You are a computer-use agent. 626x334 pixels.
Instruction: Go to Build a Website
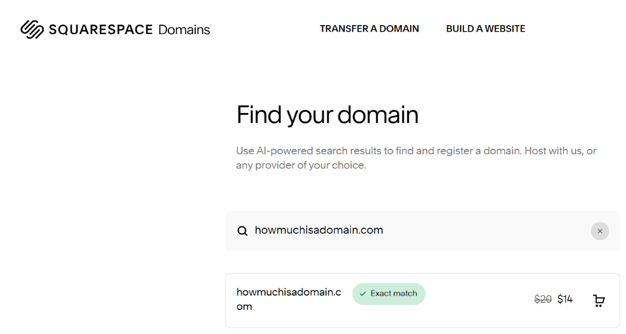485,29
